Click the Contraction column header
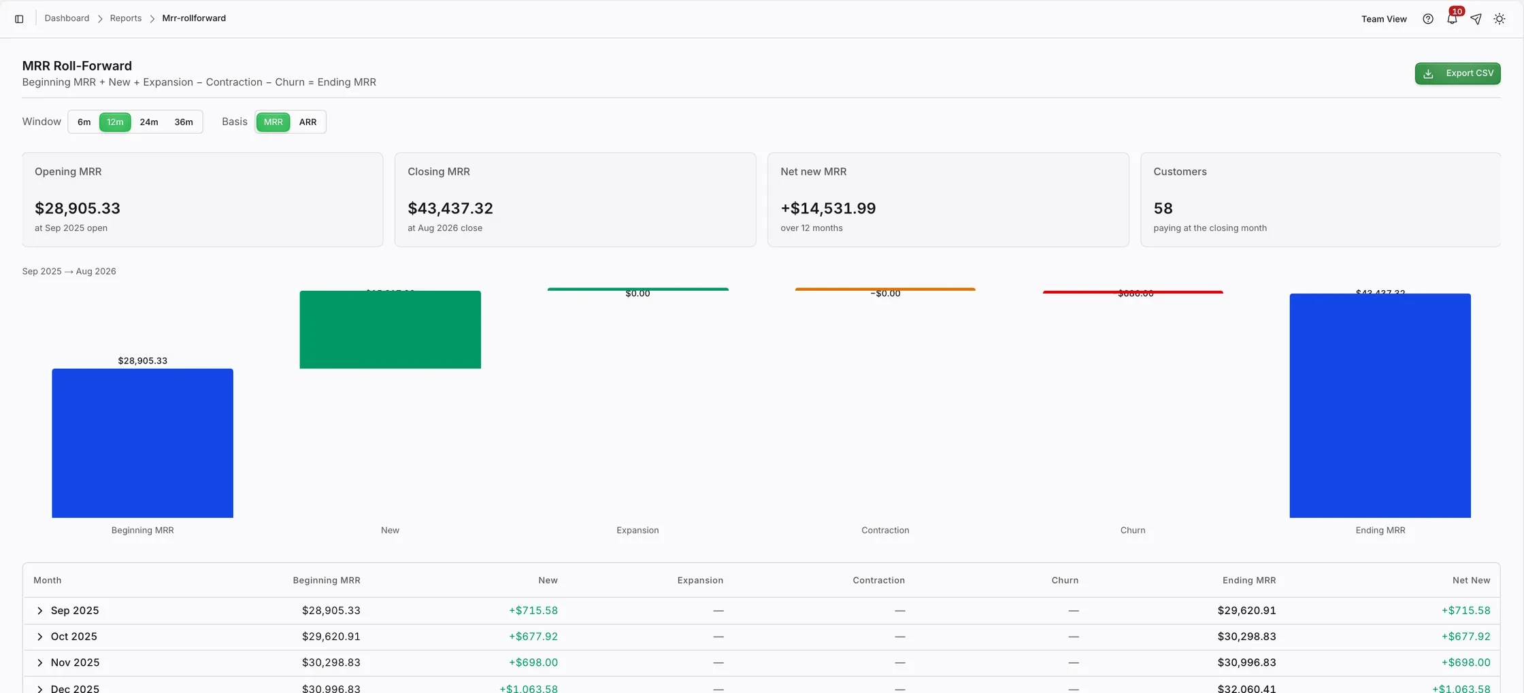 878,580
